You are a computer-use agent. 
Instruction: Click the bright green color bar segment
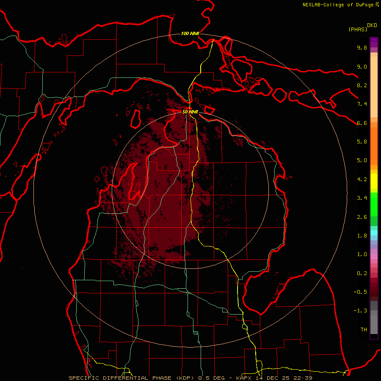point(374,204)
